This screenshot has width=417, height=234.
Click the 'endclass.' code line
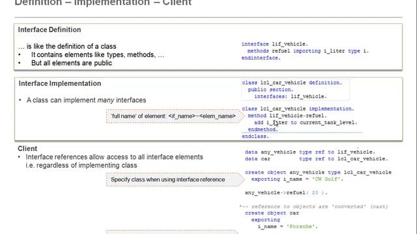(255, 136)
